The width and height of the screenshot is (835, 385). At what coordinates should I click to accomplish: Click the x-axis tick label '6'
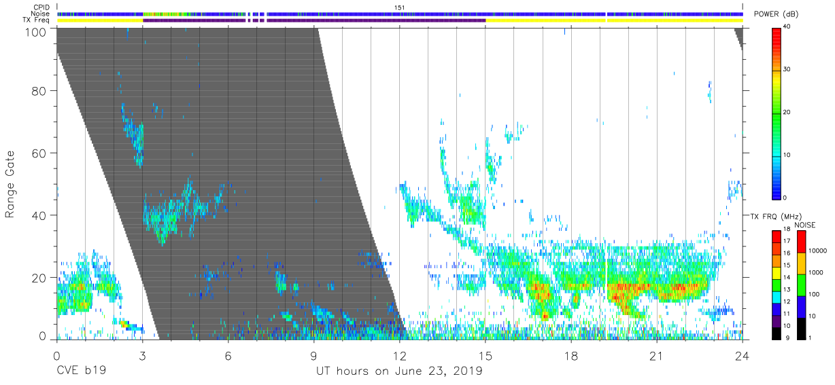tap(228, 356)
